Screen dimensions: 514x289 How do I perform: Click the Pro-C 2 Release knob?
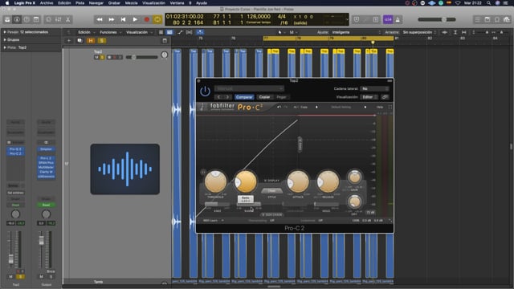(328, 181)
